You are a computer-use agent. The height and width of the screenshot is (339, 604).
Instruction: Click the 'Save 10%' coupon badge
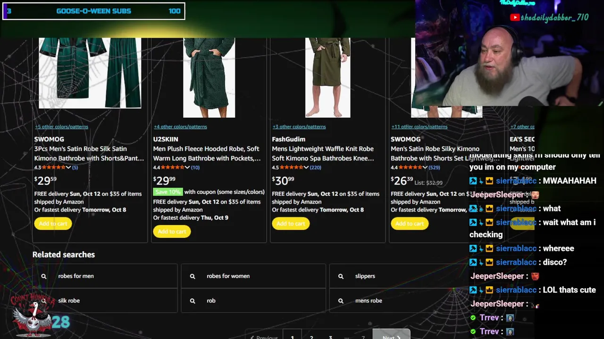pyautogui.click(x=168, y=192)
